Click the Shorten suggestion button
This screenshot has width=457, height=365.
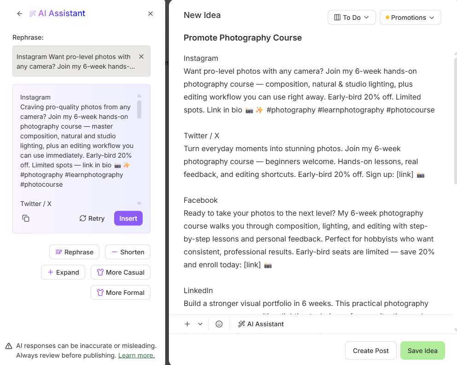tap(127, 252)
